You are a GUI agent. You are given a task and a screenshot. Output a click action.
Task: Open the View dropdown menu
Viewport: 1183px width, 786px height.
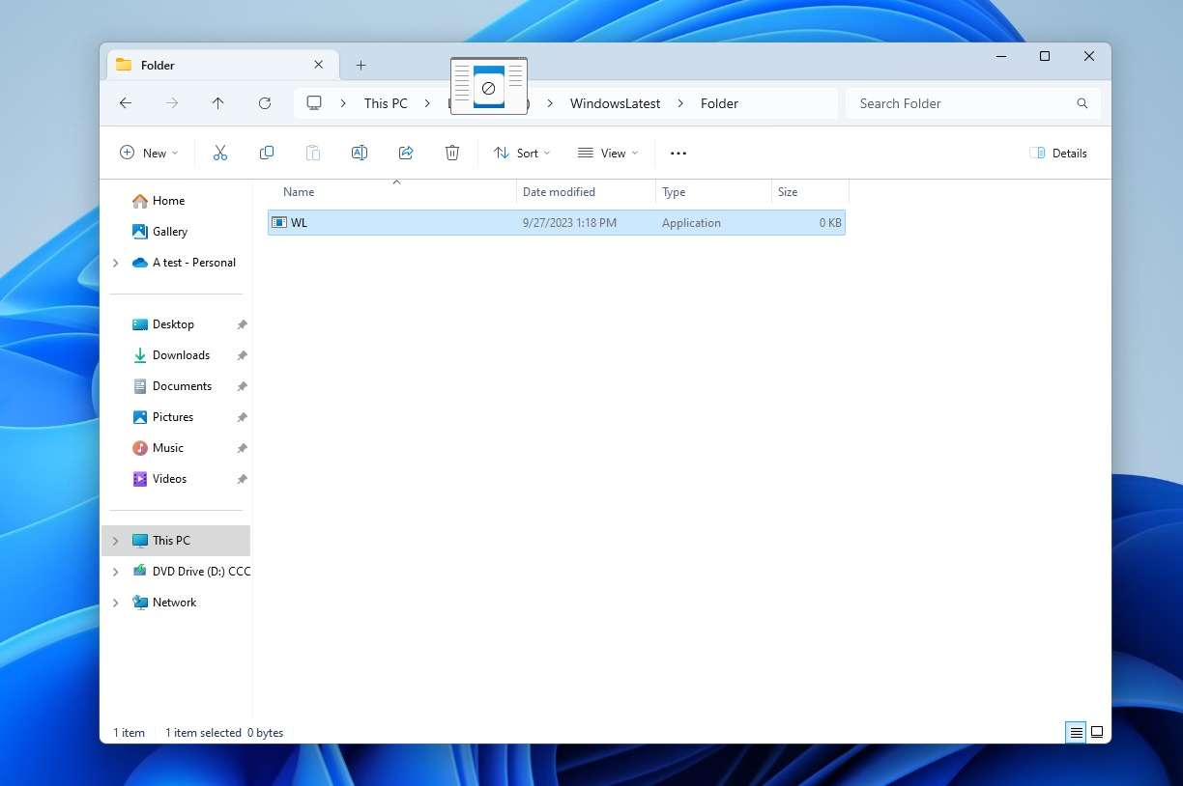tap(608, 153)
